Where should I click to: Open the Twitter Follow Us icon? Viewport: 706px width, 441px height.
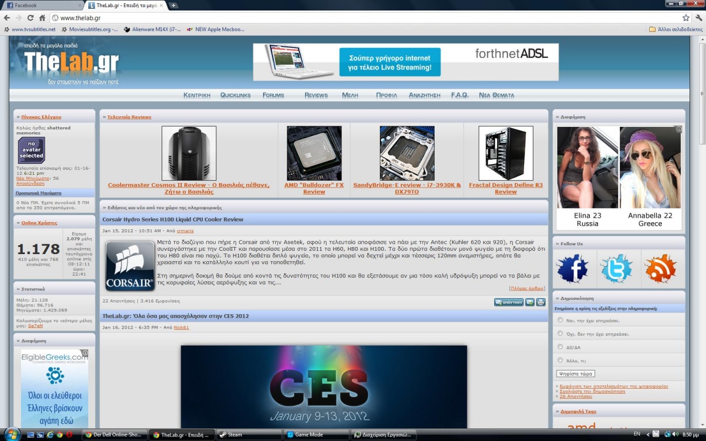(x=616, y=269)
